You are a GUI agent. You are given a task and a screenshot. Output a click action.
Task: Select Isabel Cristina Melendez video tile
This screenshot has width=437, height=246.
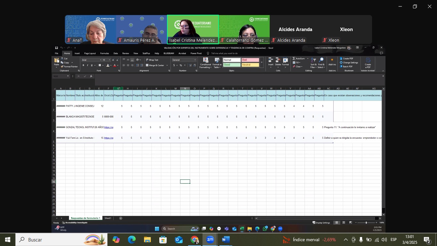(193, 29)
